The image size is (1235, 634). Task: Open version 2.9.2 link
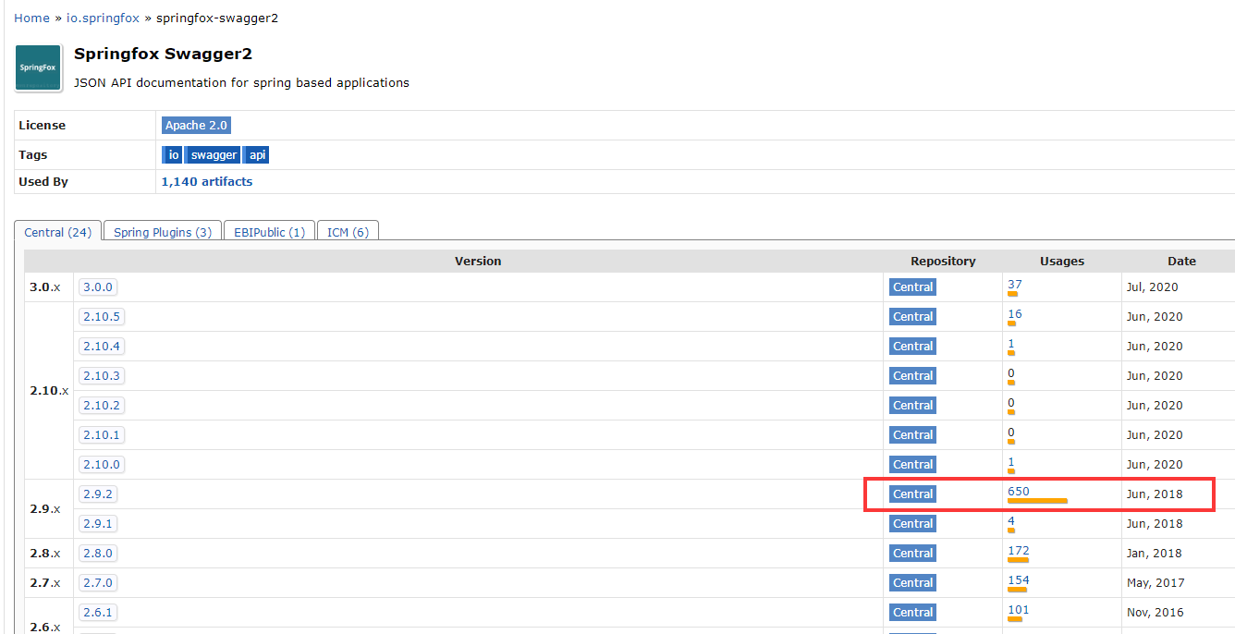coord(98,494)
